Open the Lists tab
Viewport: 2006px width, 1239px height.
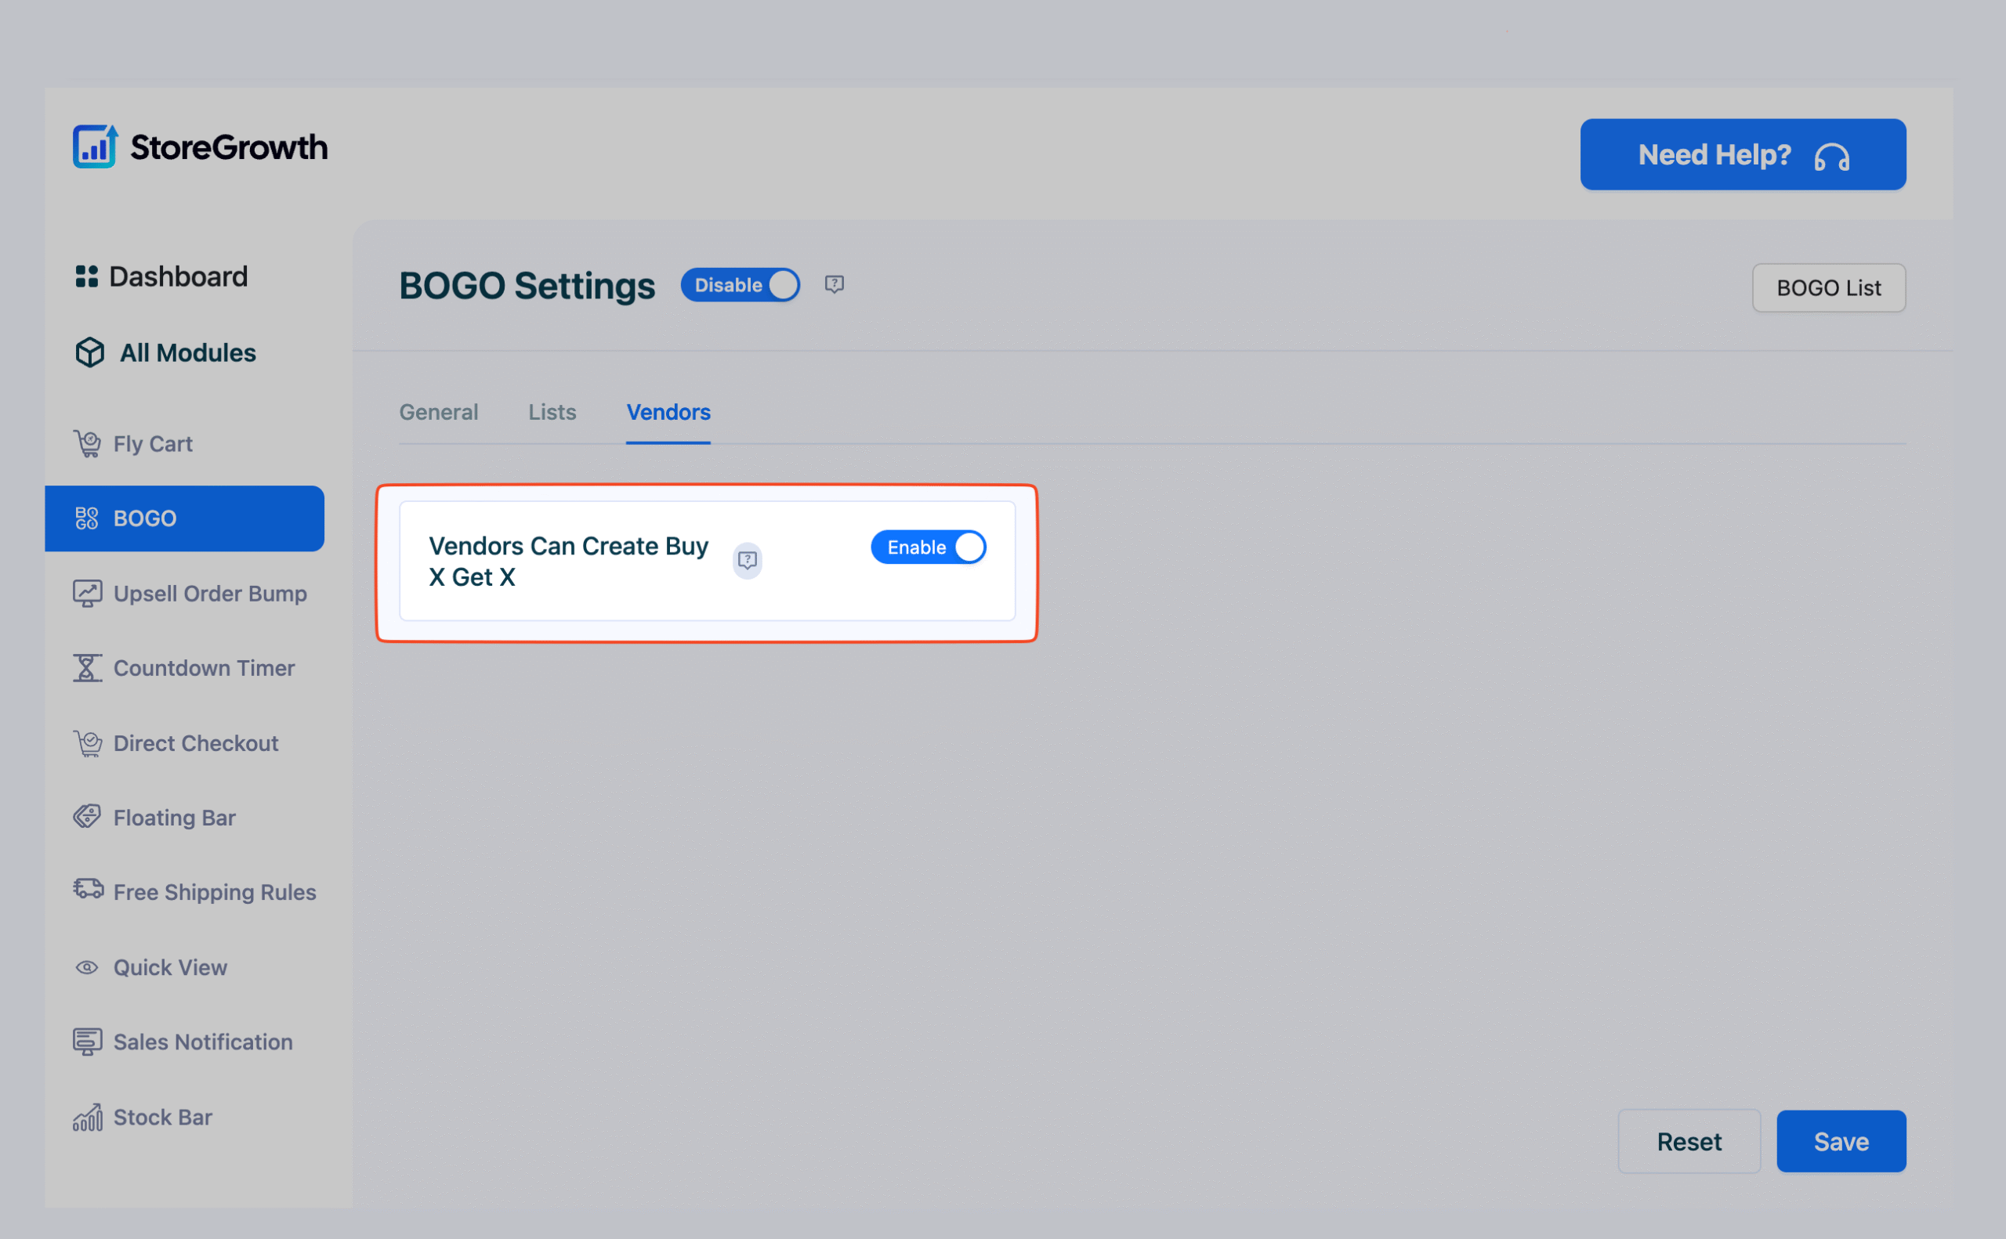pyautogui.click(x=551, y=412)
